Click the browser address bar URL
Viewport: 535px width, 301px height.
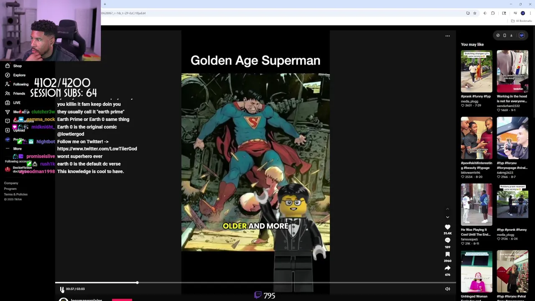tap(123, 13)
